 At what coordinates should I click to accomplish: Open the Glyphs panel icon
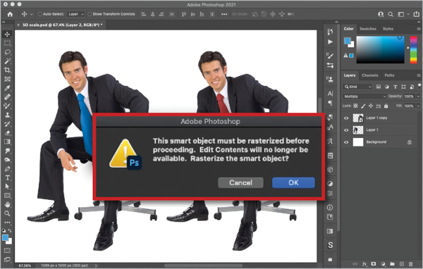click(x=330, y=142)
